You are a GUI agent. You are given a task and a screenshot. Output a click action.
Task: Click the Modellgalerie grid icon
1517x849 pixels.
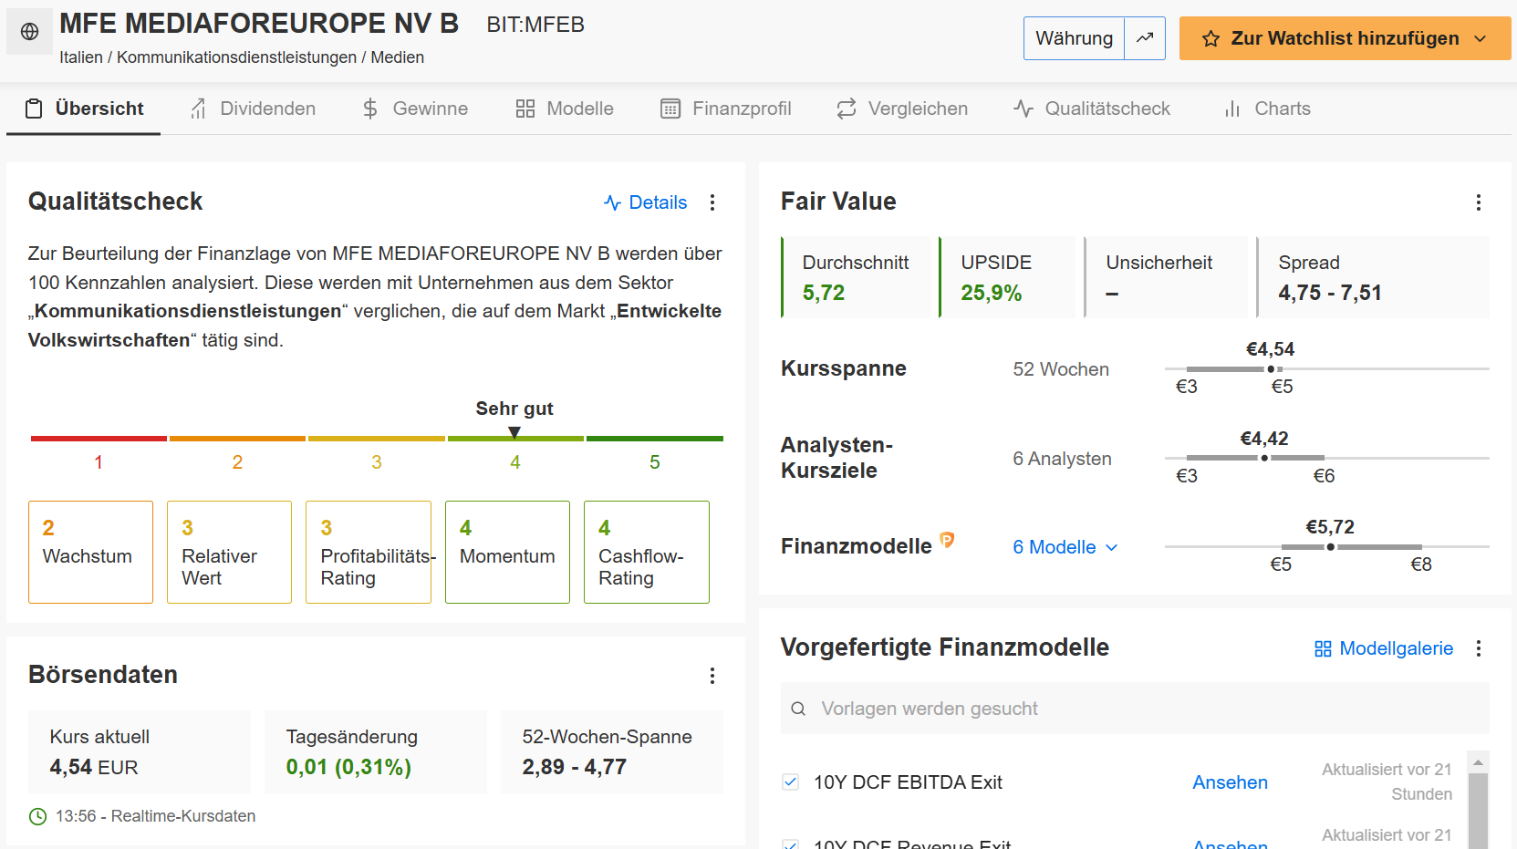1323,648
